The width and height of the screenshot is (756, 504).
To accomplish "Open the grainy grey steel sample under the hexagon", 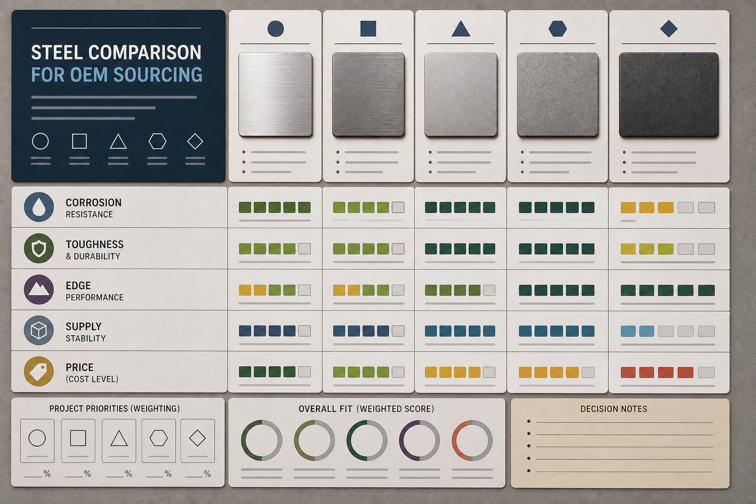I will coord(558,94).
